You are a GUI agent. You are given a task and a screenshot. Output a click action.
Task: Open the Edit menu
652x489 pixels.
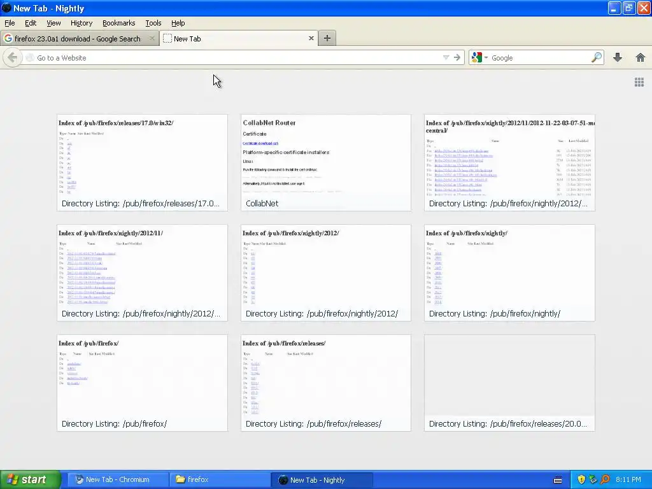tap(31, 23)
